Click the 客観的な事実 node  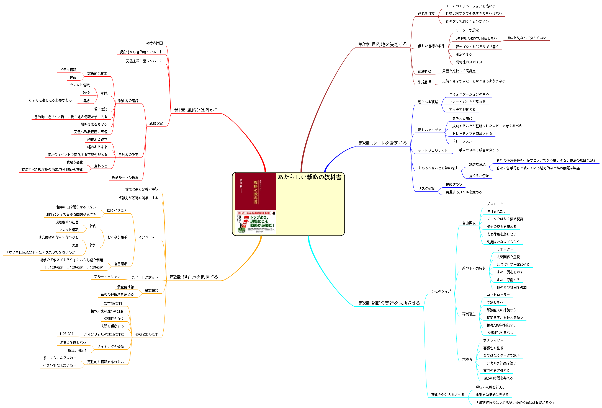(97, 74)
